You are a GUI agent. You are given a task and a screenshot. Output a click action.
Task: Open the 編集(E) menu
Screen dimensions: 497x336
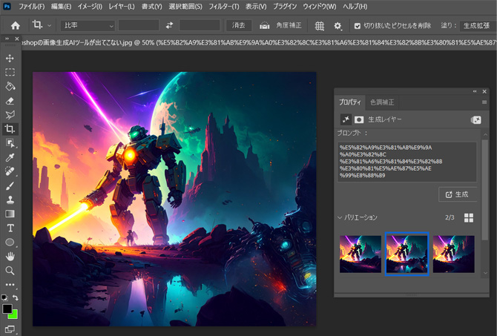click(61, 7)
